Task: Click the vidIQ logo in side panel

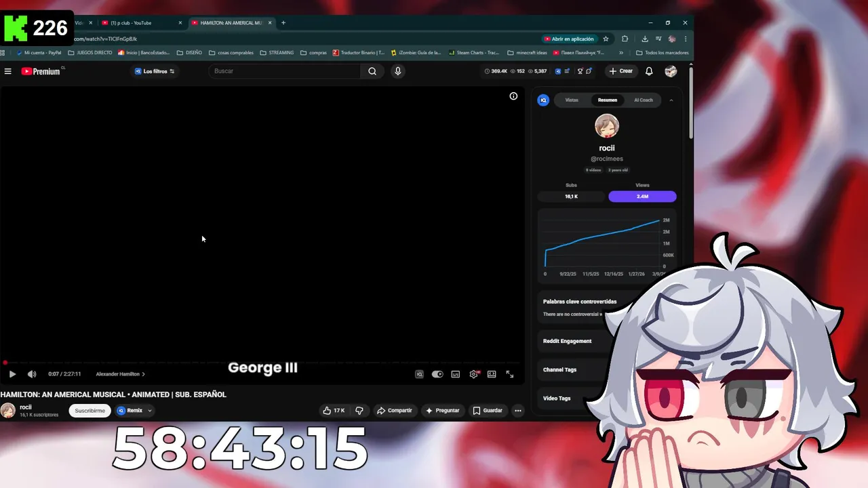Action: point(543,100)
